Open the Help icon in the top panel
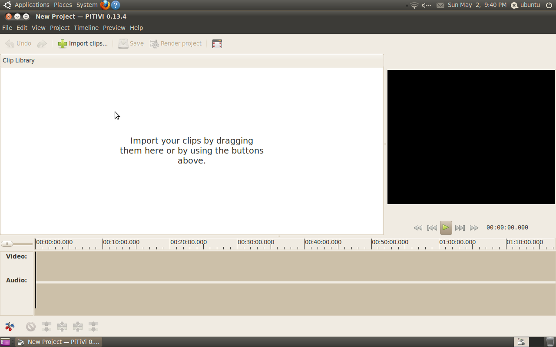This screenshot has height=347, width=556. pos(116,5)
